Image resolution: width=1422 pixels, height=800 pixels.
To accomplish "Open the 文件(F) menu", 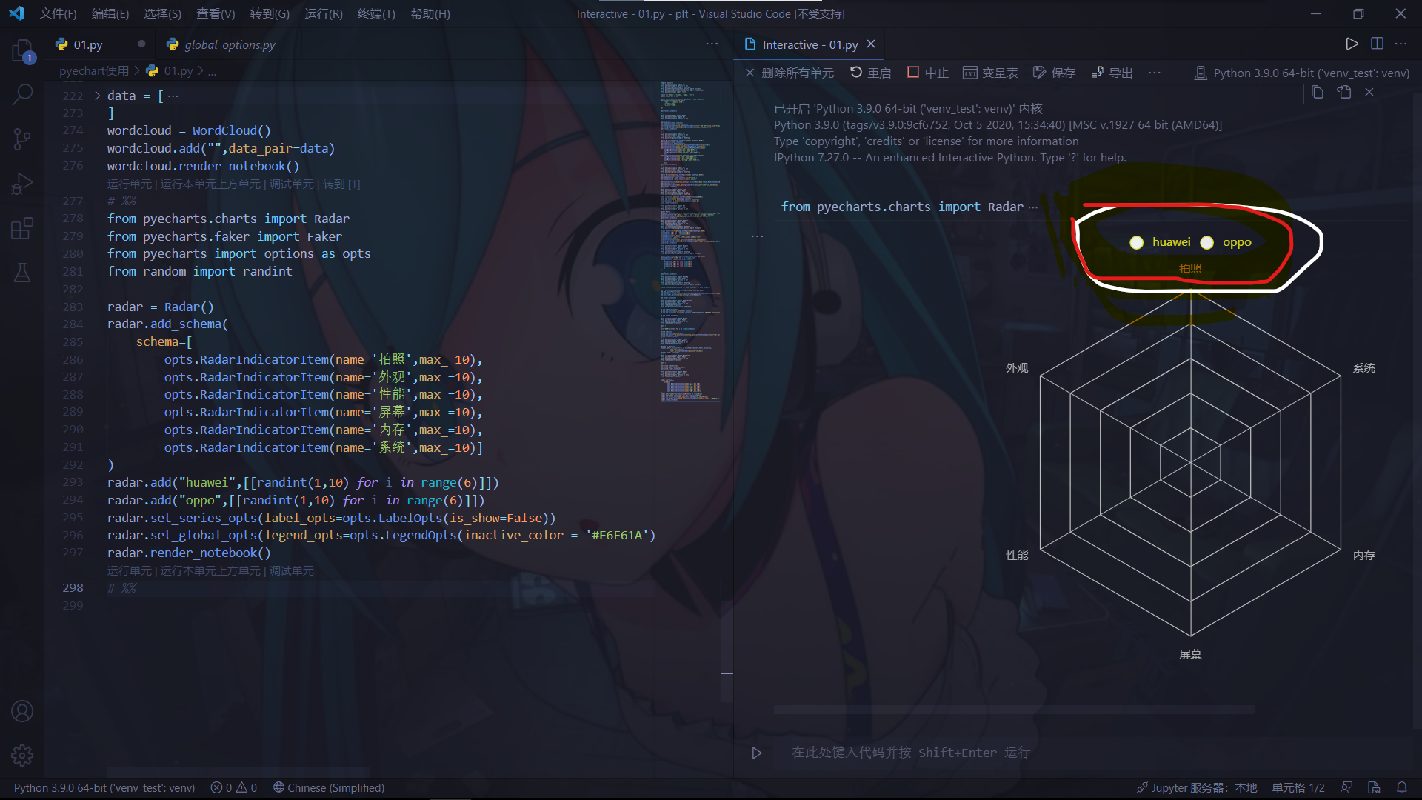I will [58, 13].
